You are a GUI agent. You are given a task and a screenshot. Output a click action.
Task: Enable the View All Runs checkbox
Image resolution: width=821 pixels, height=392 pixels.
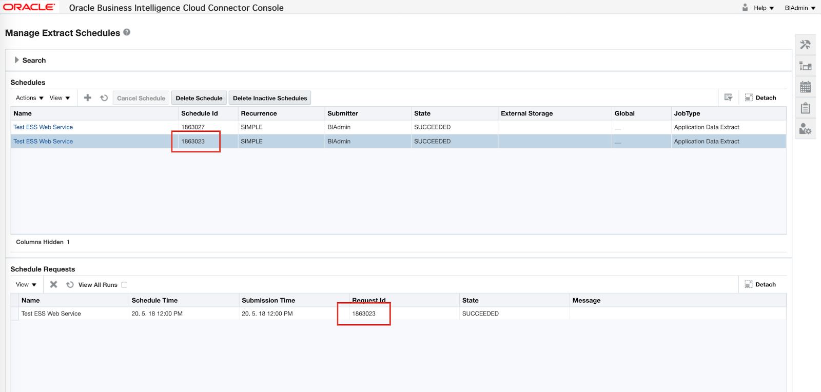[x=124, y=285]
